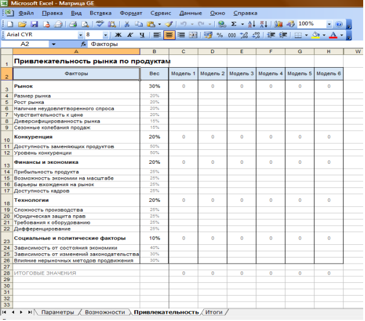Viewport: 365px width, 321px height.
Task: Click the AutoSum sigma icon
Action: click(x=234, y=24)
